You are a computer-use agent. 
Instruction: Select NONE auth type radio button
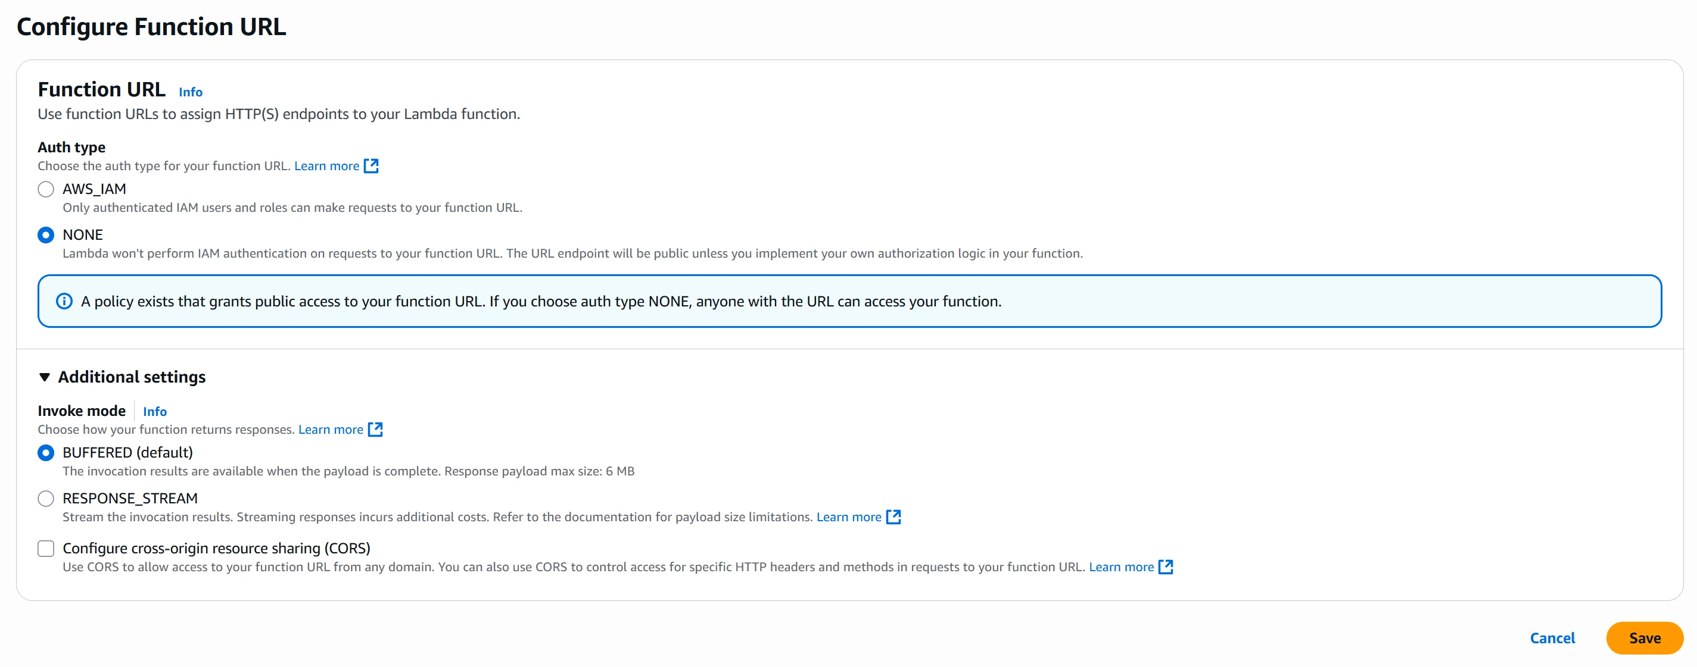pos(45,235)
